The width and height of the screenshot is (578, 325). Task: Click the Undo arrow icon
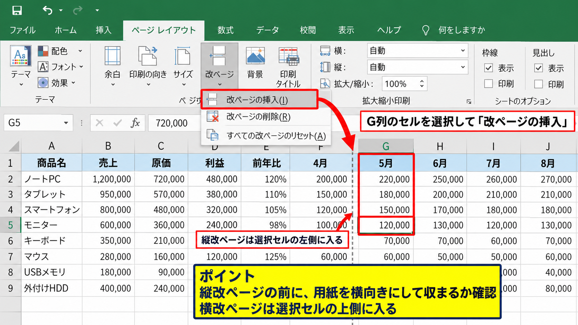(x=48, y=10)
